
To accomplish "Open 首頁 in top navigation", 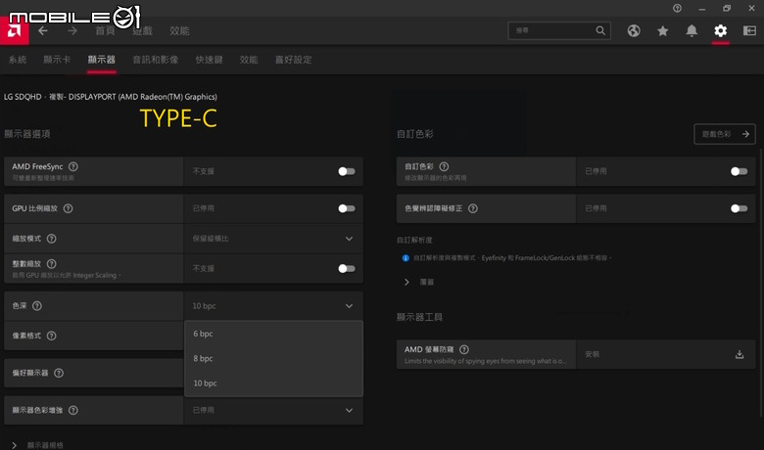I will click(x=105, y=30).
